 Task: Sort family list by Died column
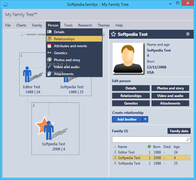(167, 147)
